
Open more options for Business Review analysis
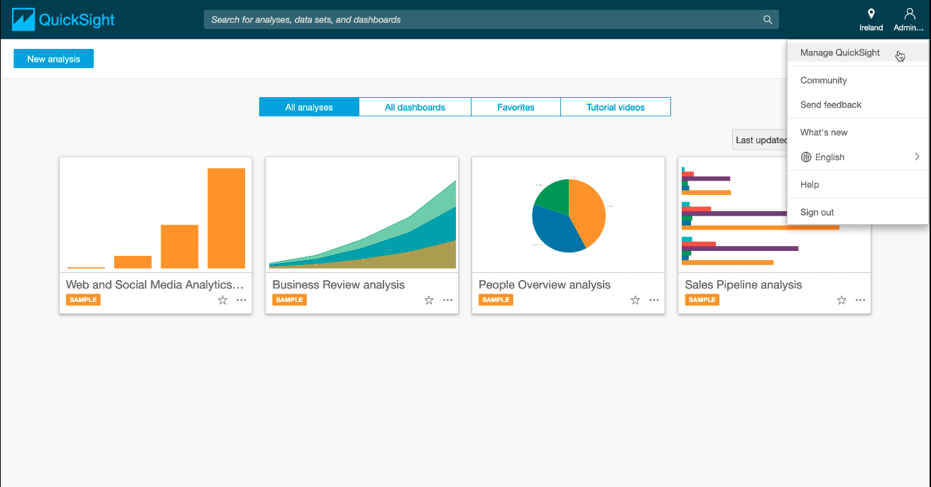(x=448, y=300)
